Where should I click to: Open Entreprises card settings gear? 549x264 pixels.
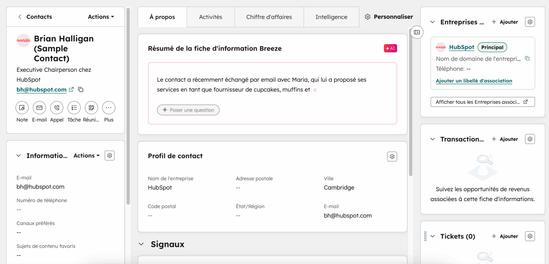click(530, 22)
